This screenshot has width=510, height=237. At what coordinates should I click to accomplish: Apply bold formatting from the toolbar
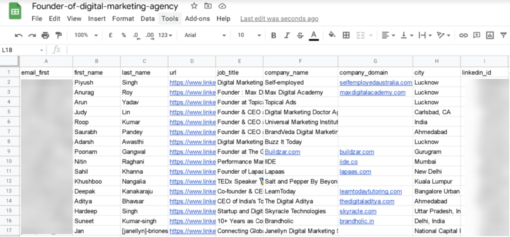[x=273, y=35]
